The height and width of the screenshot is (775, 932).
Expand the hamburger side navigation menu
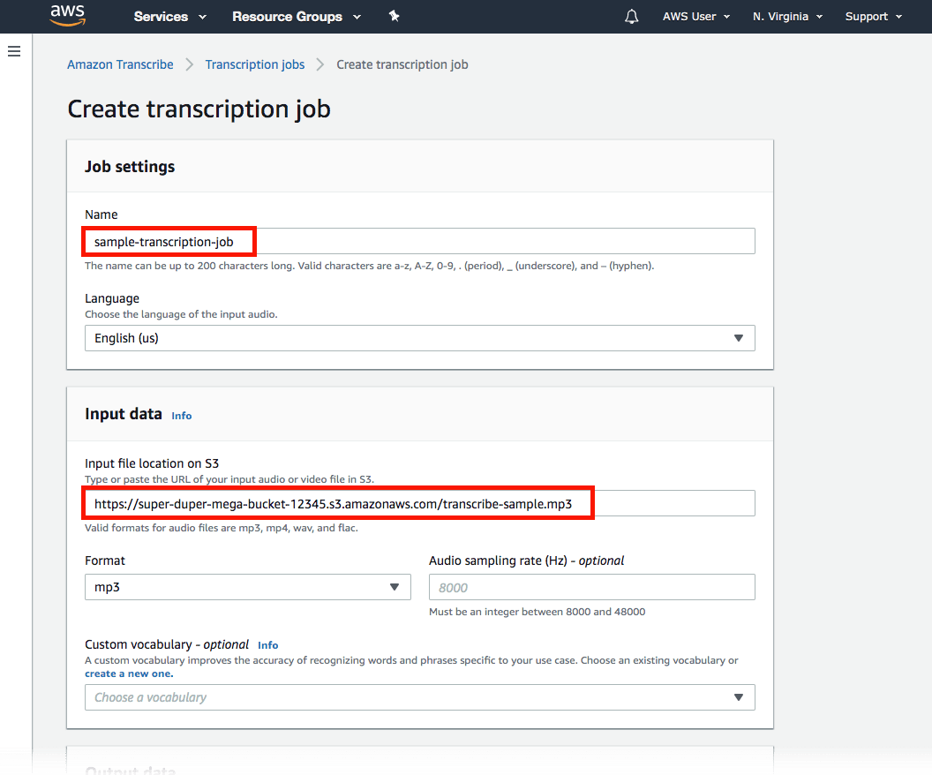click(14, 52)
